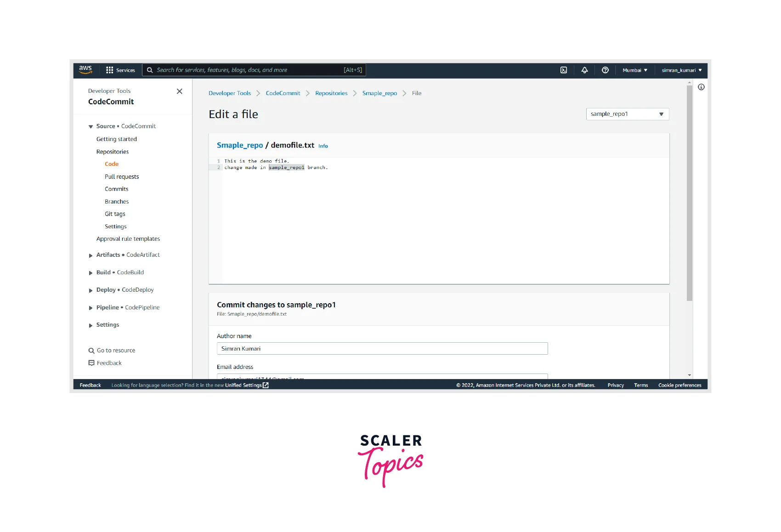781x532 pixels.
Task: Click the Repositories breadcrumb link
Action: [x=331, y=93]
